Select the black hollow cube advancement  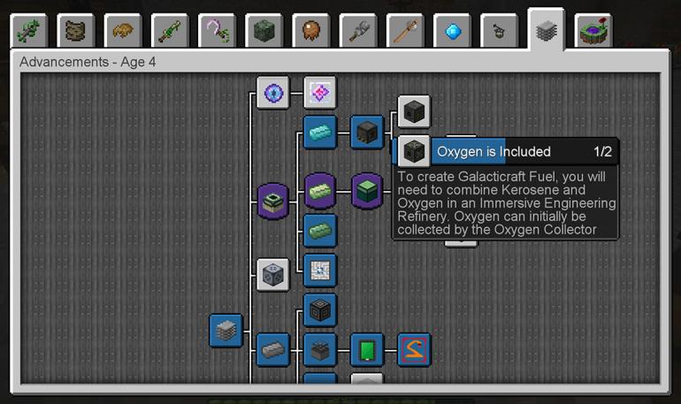320,309
